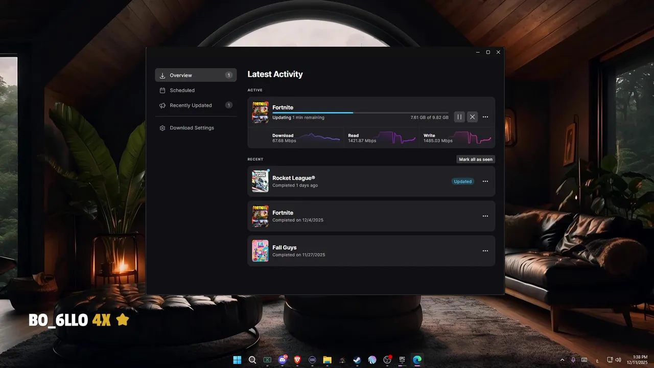Pause the Fortnite update download

[x=459, y=117]
